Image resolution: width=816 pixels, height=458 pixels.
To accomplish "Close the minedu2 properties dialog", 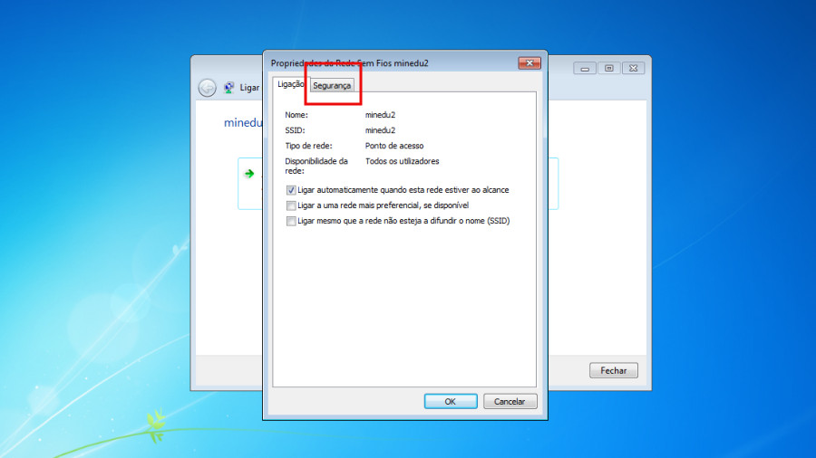I will click(x=529, y=63).
